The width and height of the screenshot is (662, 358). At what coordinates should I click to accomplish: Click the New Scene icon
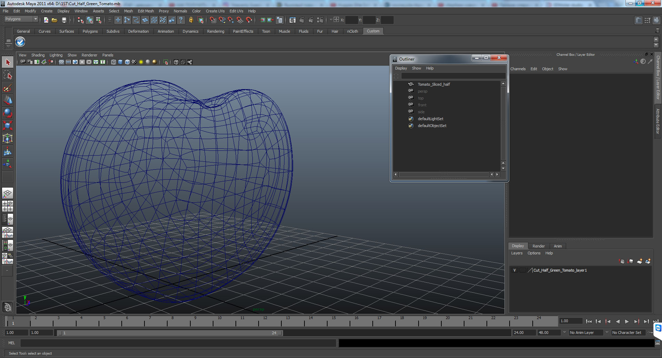46,20
